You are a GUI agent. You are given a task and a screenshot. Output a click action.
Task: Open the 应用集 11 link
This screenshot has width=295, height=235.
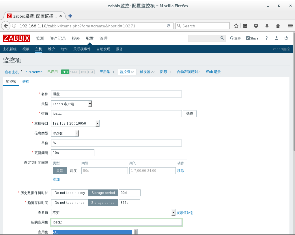tap(107, 72)
